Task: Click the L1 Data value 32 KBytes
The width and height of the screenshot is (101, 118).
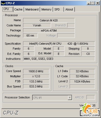Action: click(x=82, y=71)
